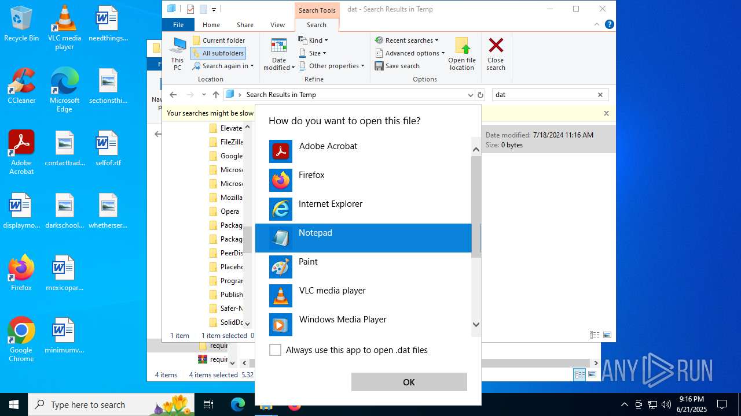This screenshot has height=416, width=741.
Task: Switch to the Share ribbon tab
Action: coord(245,25)
